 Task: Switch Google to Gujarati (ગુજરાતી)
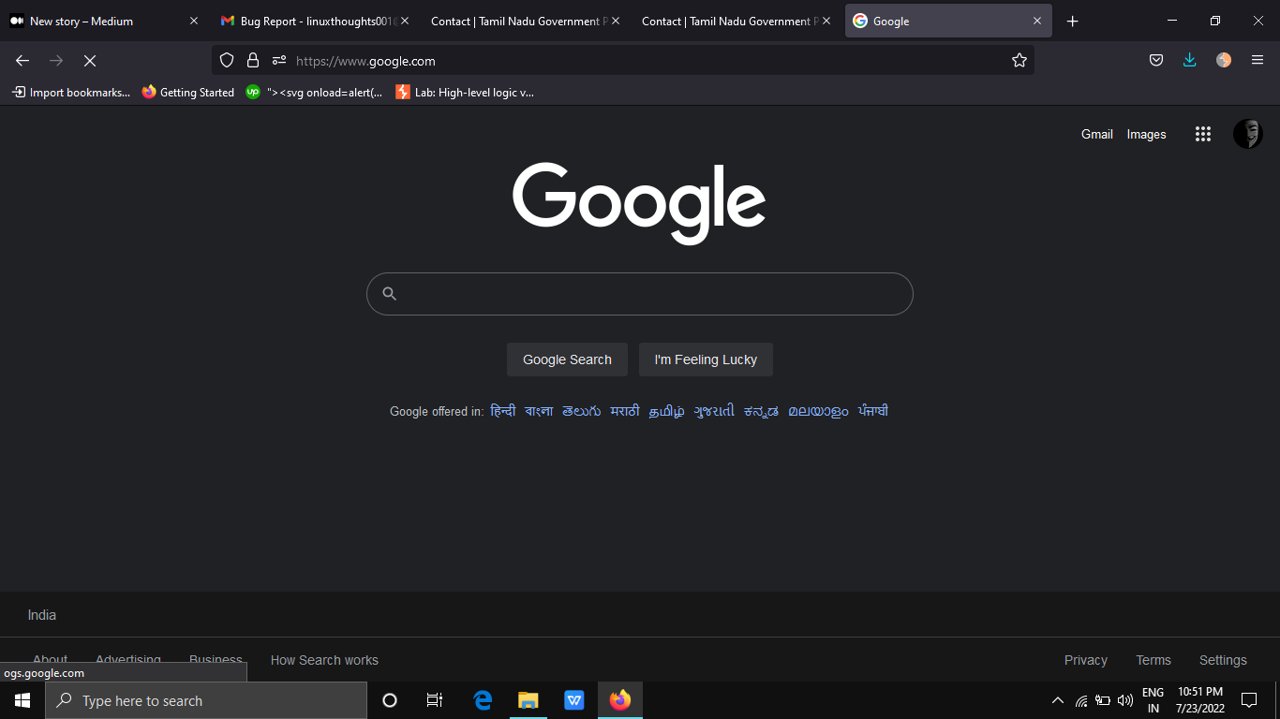pyautogui.click(x=714, y=411)
